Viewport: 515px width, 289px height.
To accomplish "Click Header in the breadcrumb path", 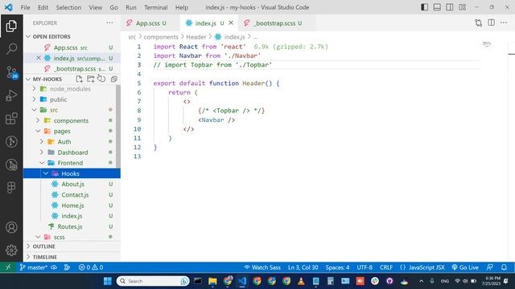I will coord(196,37).
